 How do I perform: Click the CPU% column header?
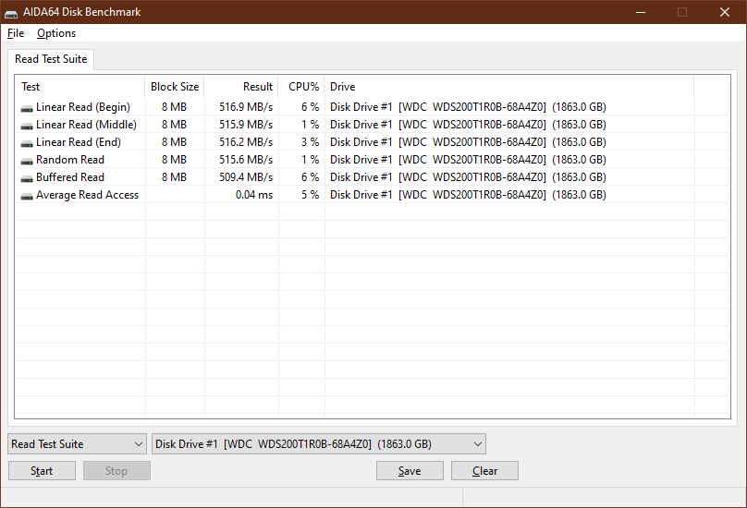point(301,87)
